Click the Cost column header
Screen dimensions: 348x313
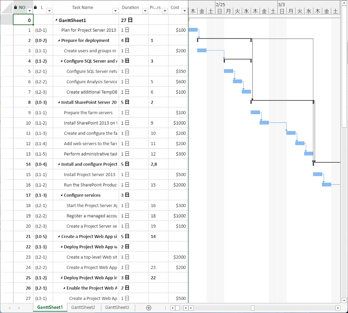click(178, 7)
